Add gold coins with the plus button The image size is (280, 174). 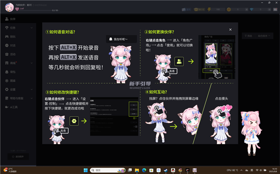(246, 9)
